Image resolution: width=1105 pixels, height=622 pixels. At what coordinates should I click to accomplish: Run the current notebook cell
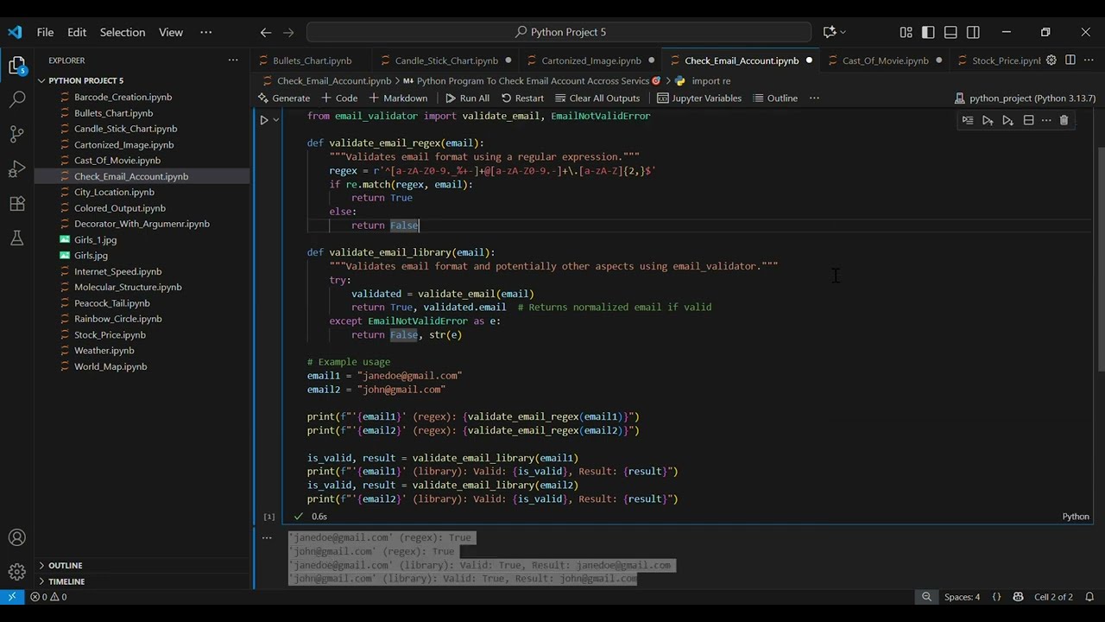click(x=264, y=120)
